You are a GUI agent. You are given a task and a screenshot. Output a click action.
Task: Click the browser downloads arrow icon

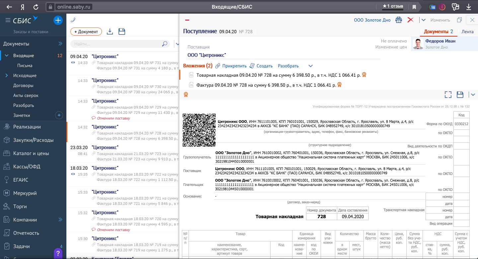pos(469,7)
